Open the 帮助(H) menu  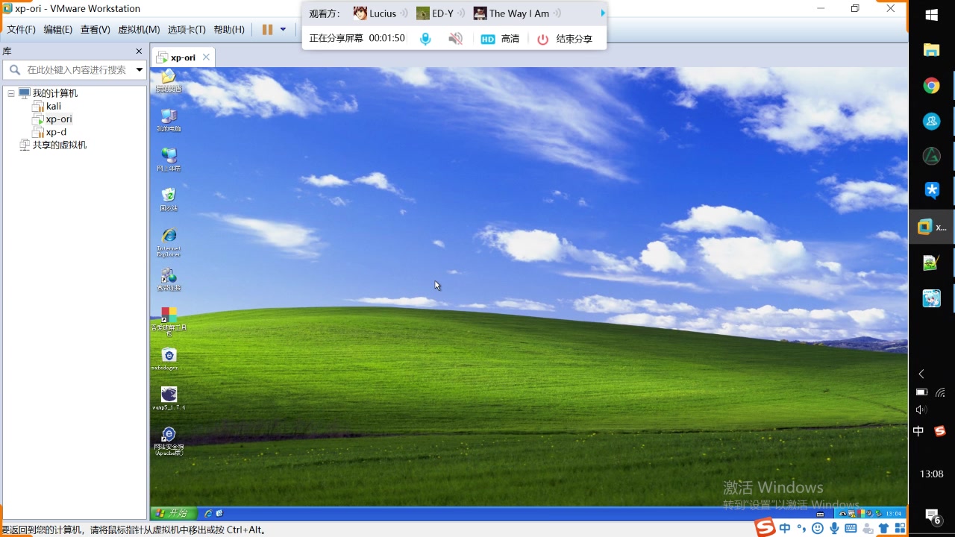point(229,30)
